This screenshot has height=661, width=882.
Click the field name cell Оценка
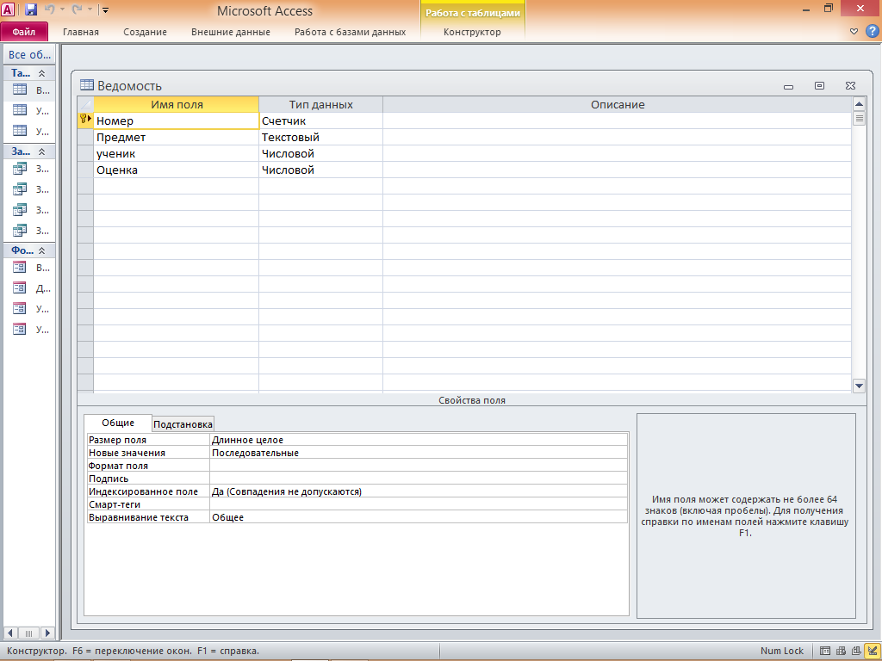click(176, 170)
